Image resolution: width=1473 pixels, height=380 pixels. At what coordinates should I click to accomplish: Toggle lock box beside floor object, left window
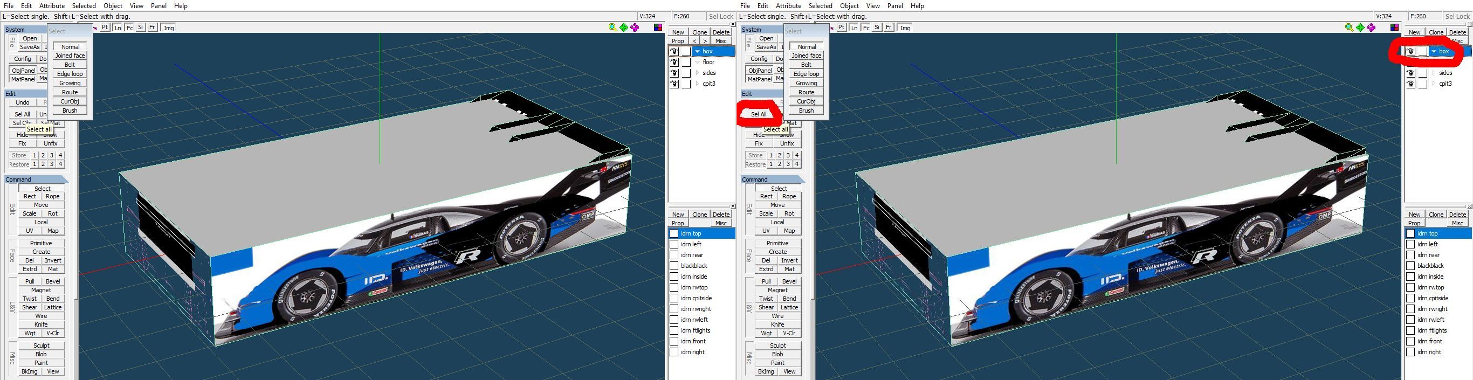point(686,63)
